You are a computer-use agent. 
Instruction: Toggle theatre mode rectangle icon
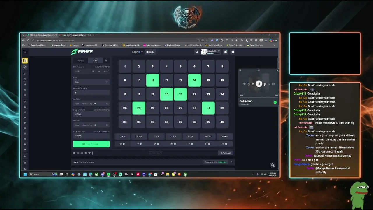78,153
